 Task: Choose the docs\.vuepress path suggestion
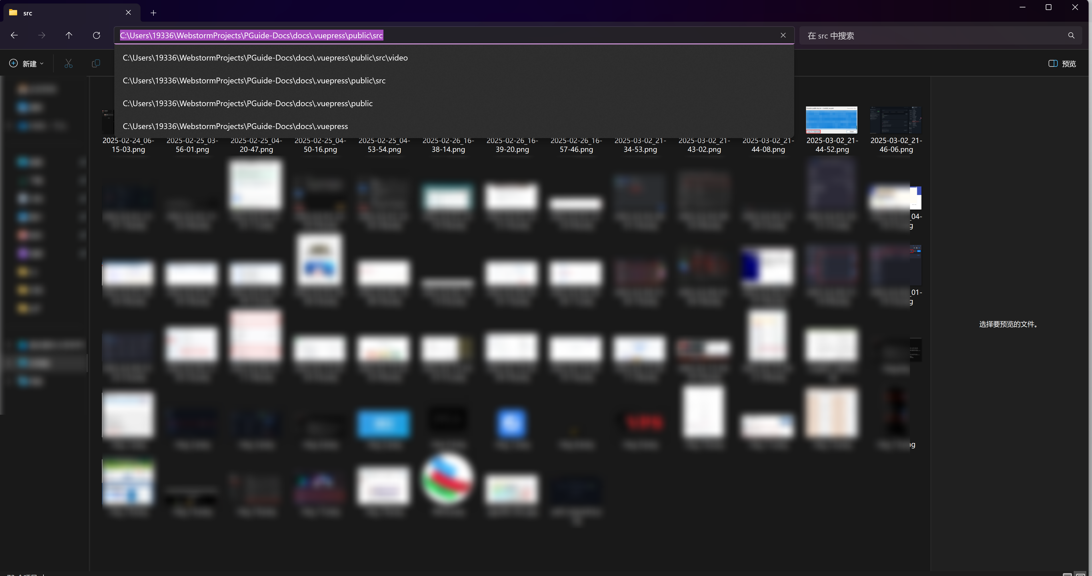(x=235, y=126)
